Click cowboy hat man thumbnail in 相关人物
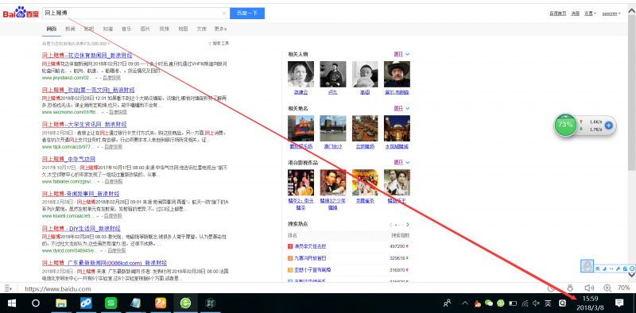This screenshot has width=636, height=313. [x=397, y=74]
